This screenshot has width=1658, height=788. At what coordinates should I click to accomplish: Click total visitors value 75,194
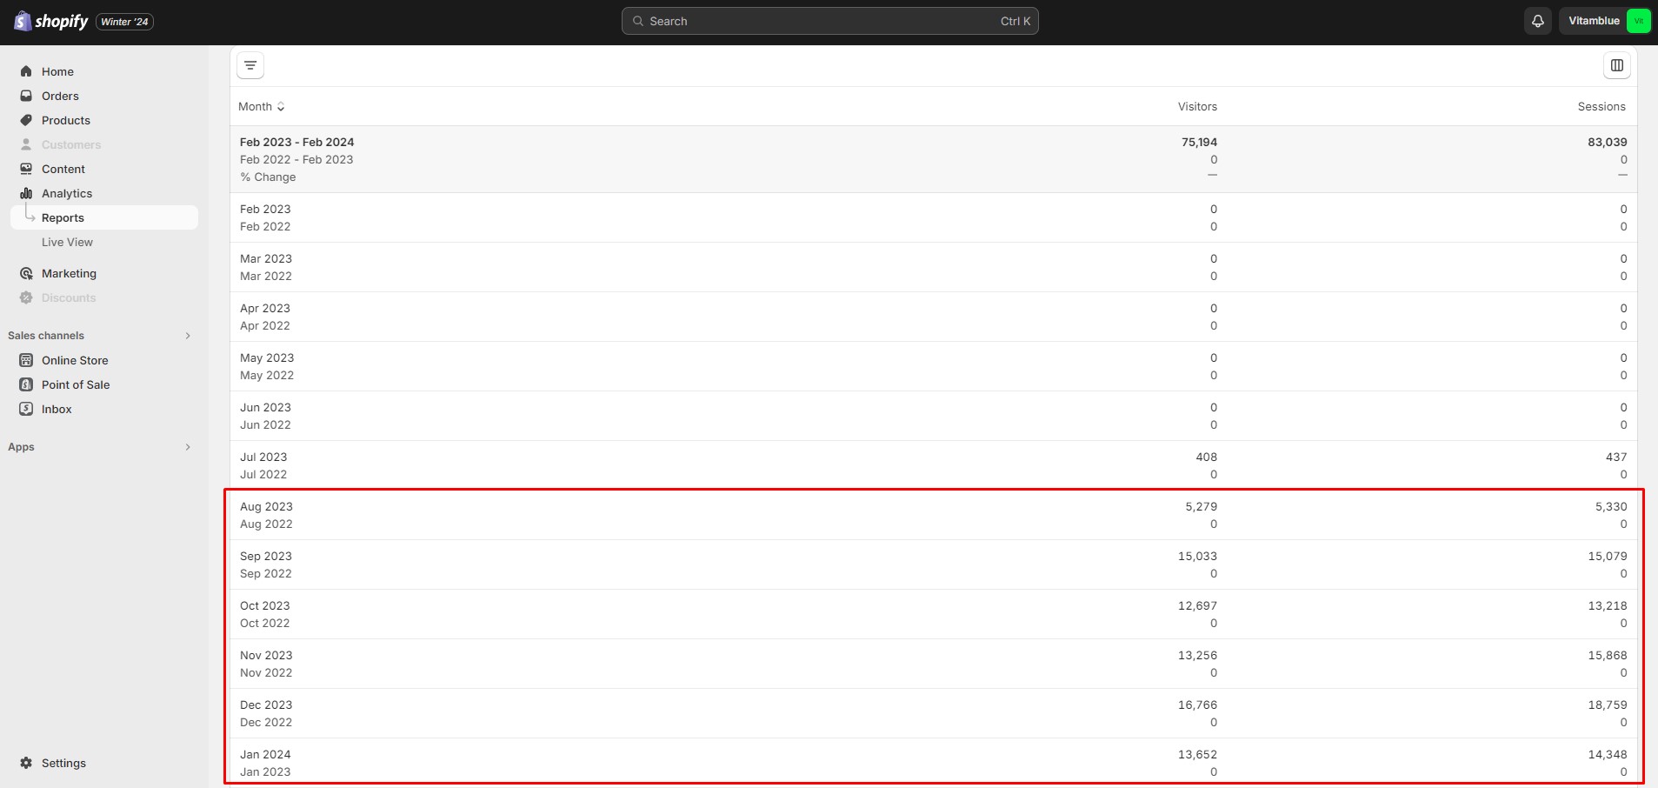point(1199,142)
